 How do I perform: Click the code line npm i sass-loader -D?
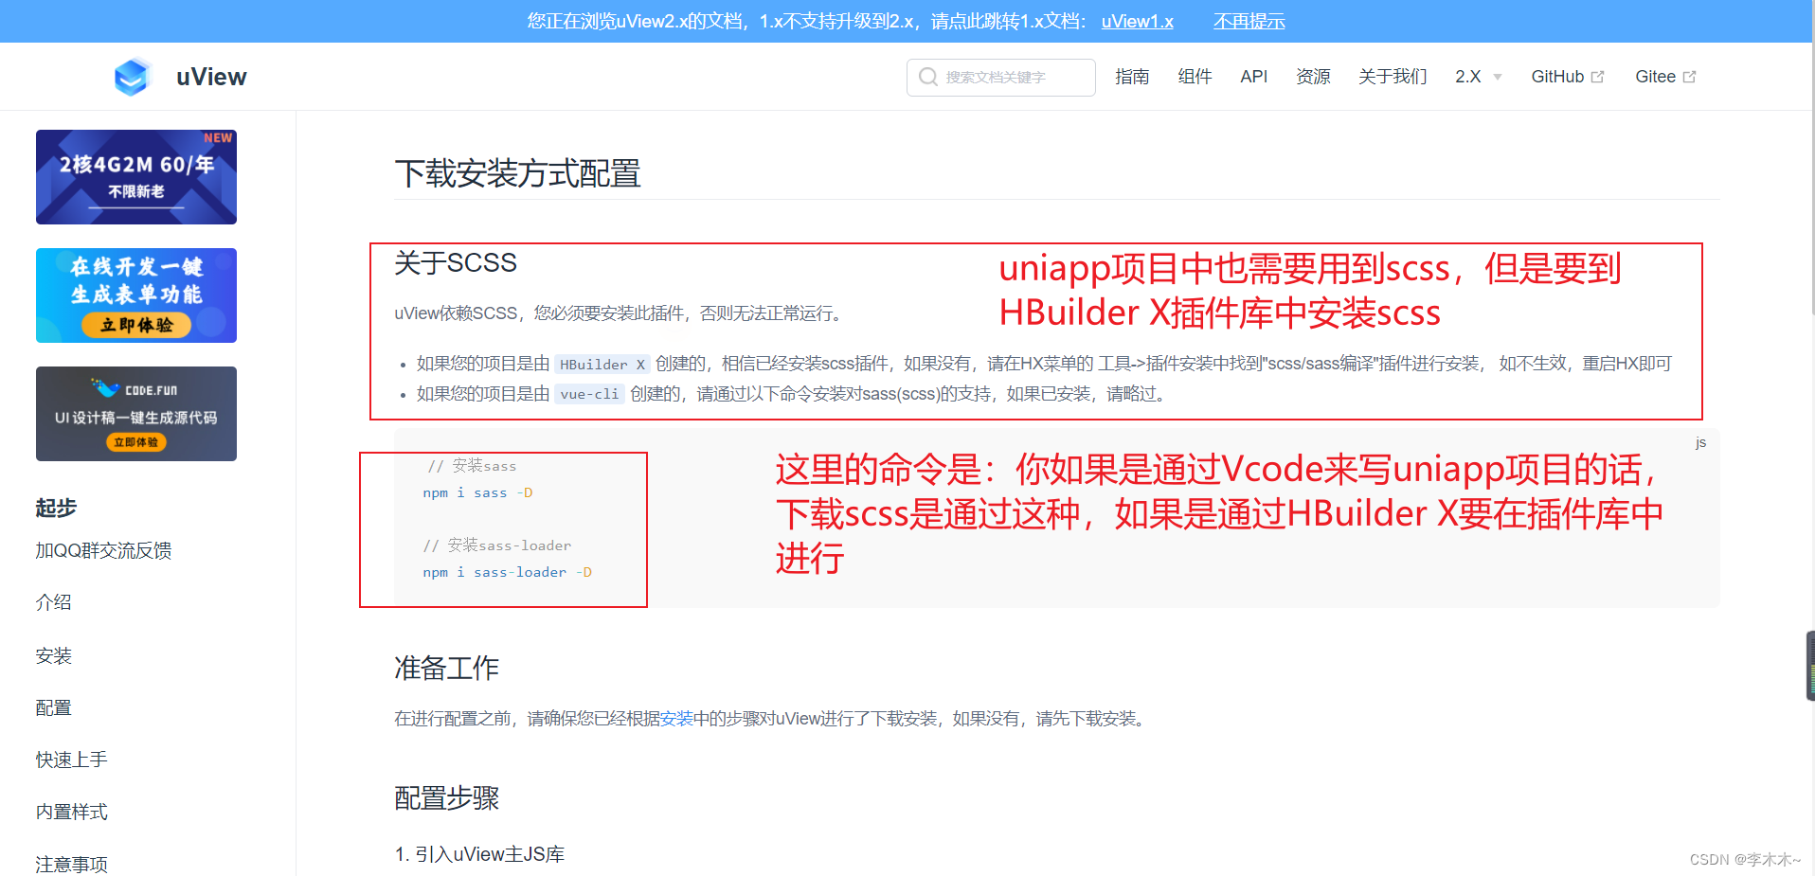pyautogui.click(x=507, y=572)
